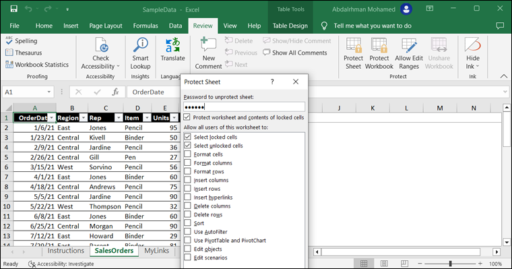Open the Region filter dropdown
This screenshot has width=512, height=269.
click(x=84, y=118)
